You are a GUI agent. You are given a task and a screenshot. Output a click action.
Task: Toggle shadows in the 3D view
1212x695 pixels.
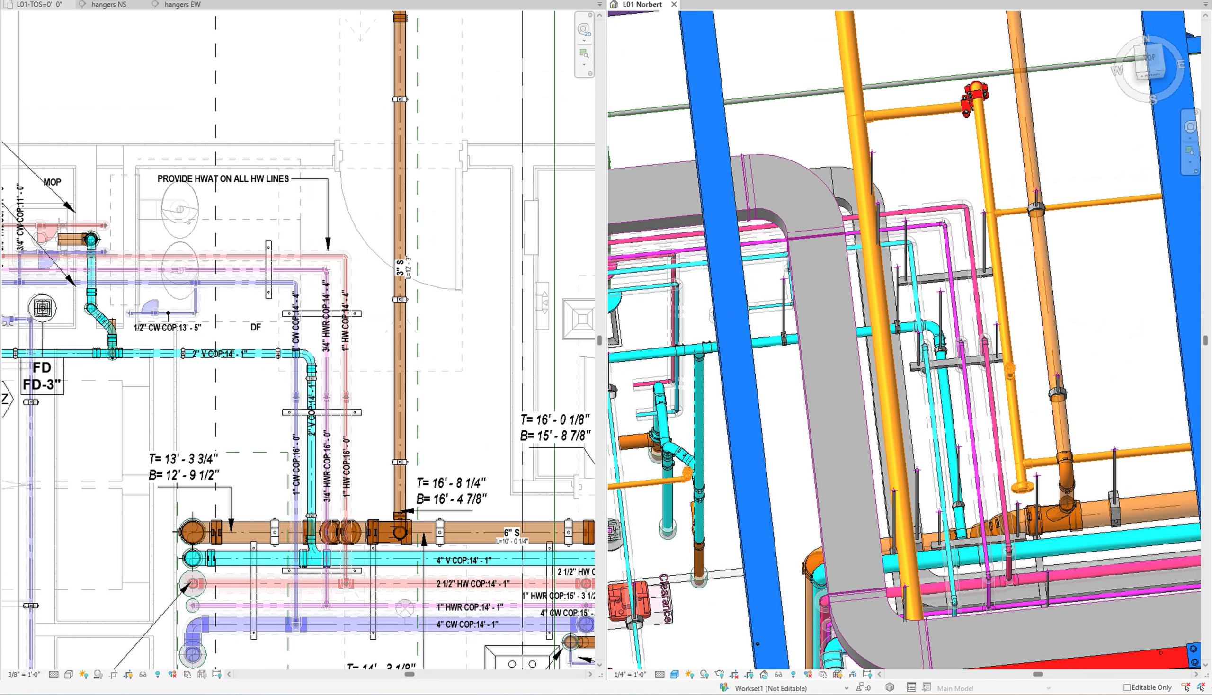point(704,675)
